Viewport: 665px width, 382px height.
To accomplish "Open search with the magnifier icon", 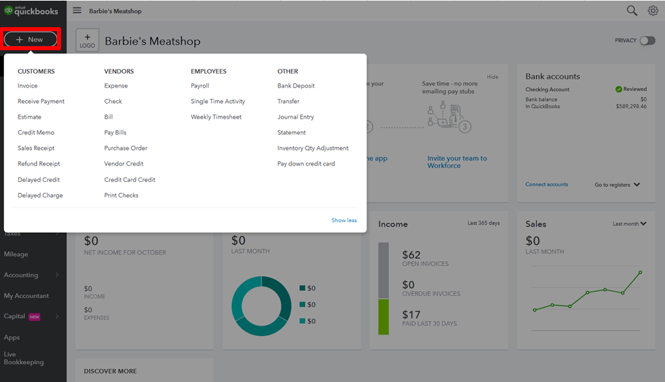I will [x=632, y=11].
